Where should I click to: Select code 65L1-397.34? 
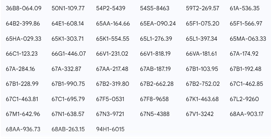pos(200,39)
